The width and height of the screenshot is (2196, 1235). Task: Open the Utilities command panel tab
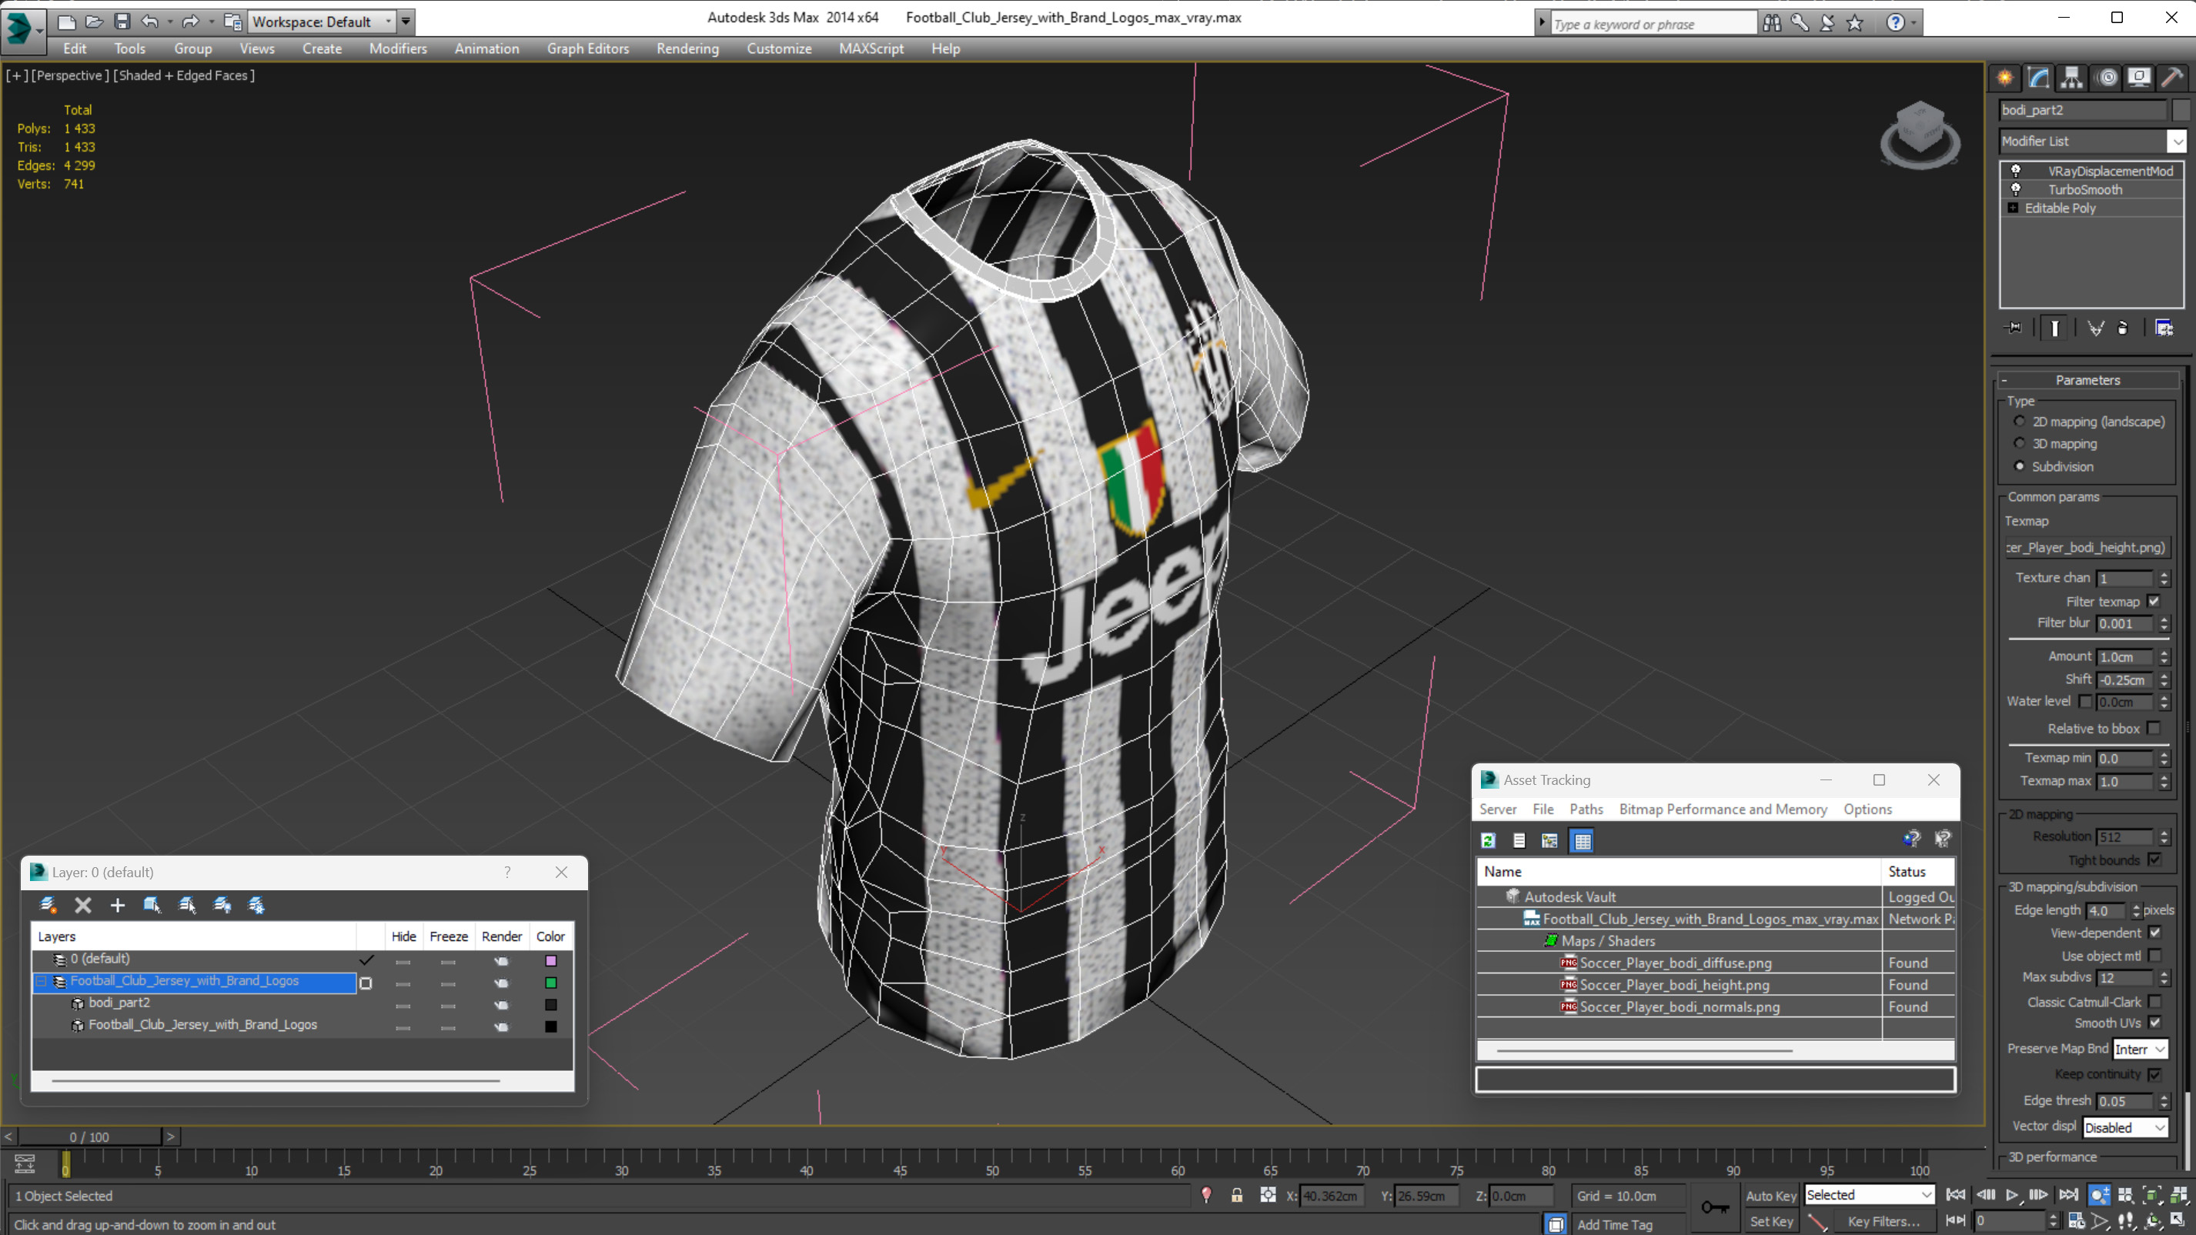click(2173, 78)
